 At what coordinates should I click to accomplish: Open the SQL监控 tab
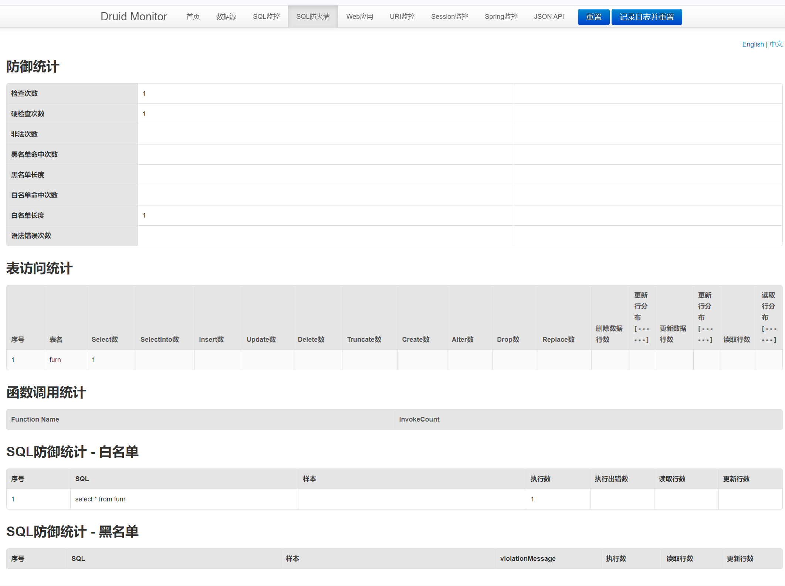(266, 17)
